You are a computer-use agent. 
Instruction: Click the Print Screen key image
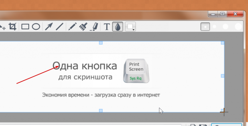tap(136, 71)
